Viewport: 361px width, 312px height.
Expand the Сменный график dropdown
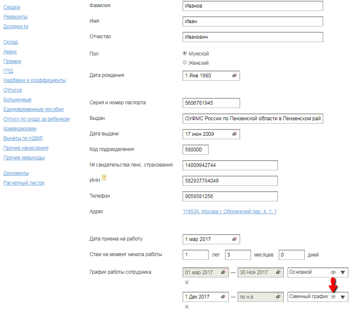pos(343,297)
